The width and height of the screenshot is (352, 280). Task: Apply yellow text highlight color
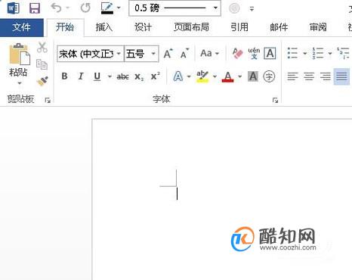202,76
